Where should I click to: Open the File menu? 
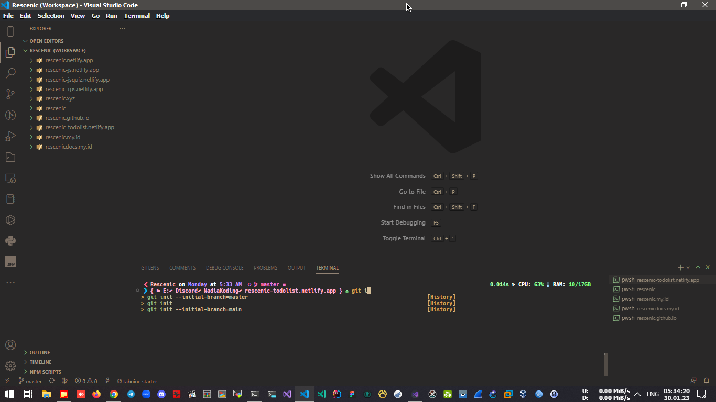click(8, 16)
